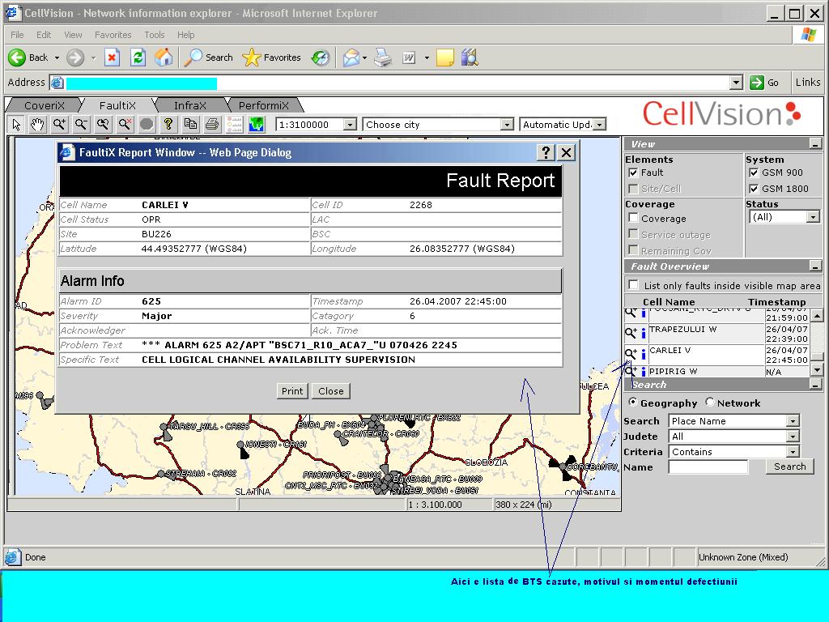Print the Fault Report
Viewport: 829px width, 622px height.
coord(291,391)
